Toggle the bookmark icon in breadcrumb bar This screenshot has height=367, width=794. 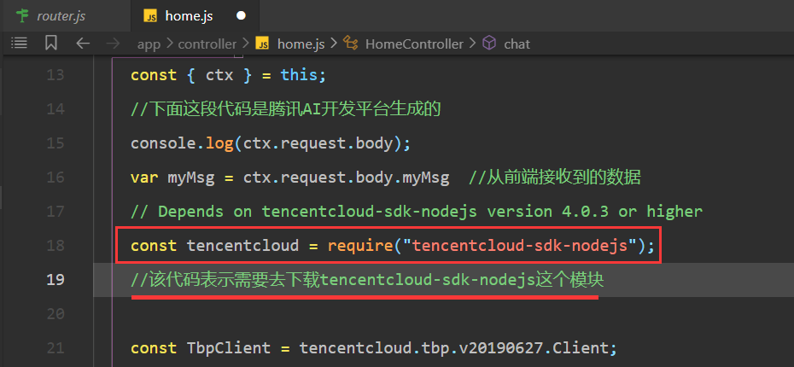tap(50, 44)
